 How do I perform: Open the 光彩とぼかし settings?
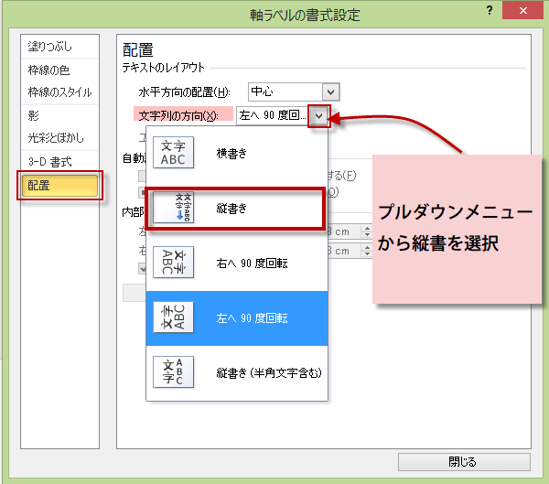tap(56, 138)
